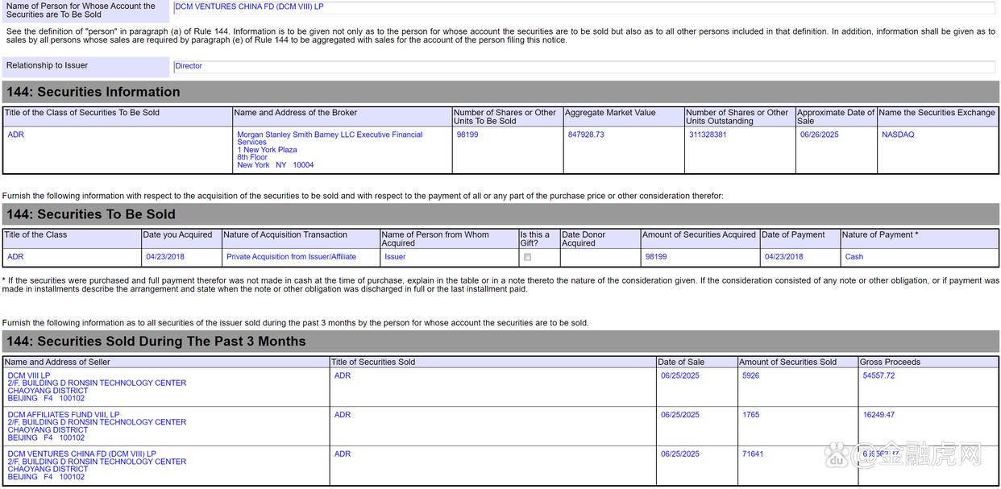Select the 98199 value under Number of Shares To Be Sold

point(467,135)
